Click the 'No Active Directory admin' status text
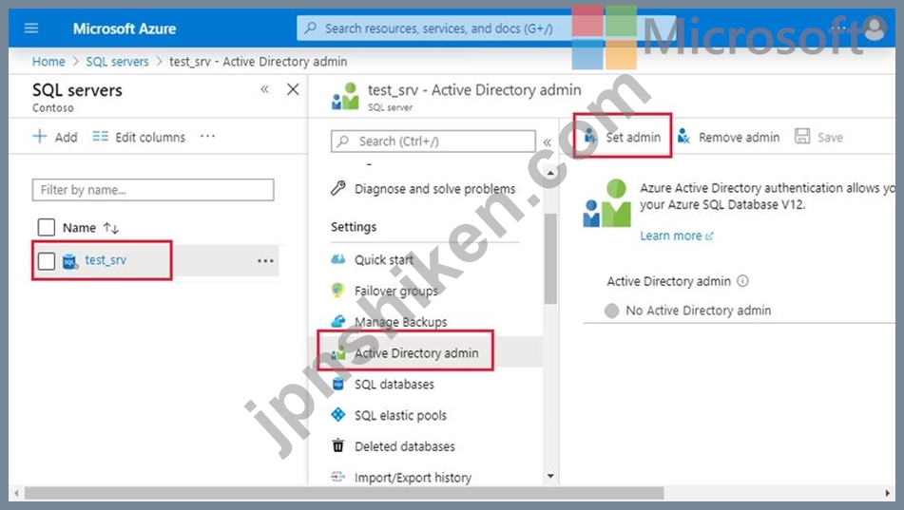The height and width of the screenshot is (510, 904). point(698,311)
